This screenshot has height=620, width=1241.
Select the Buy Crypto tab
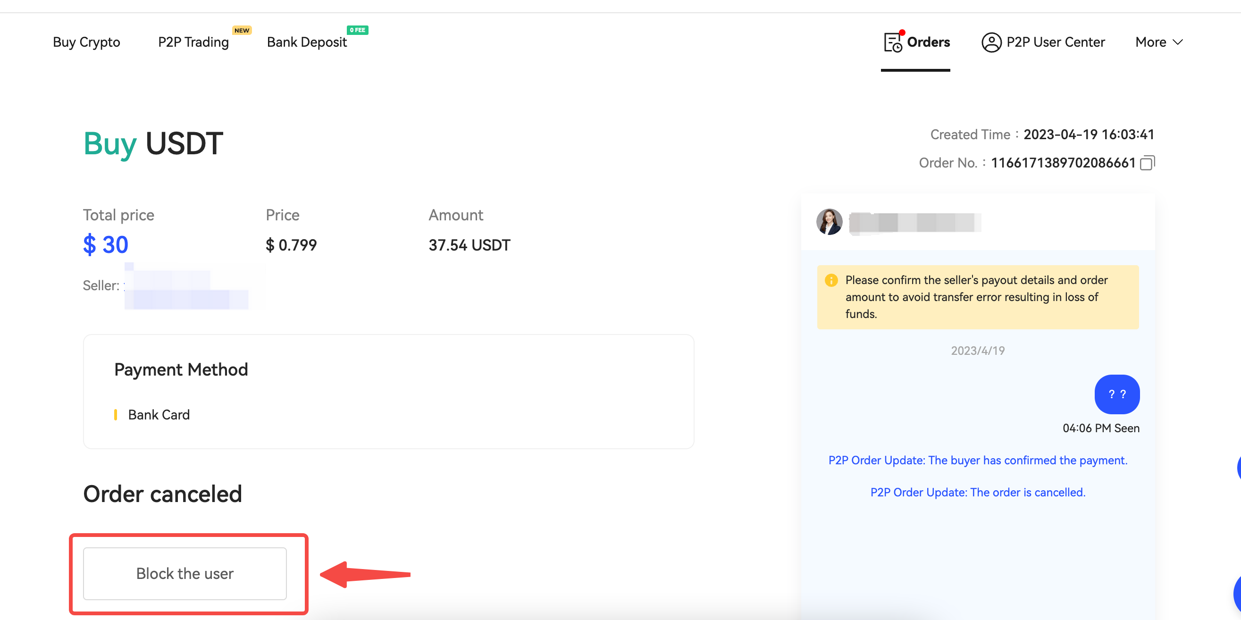pyautogui.click(x=86, y=42)
